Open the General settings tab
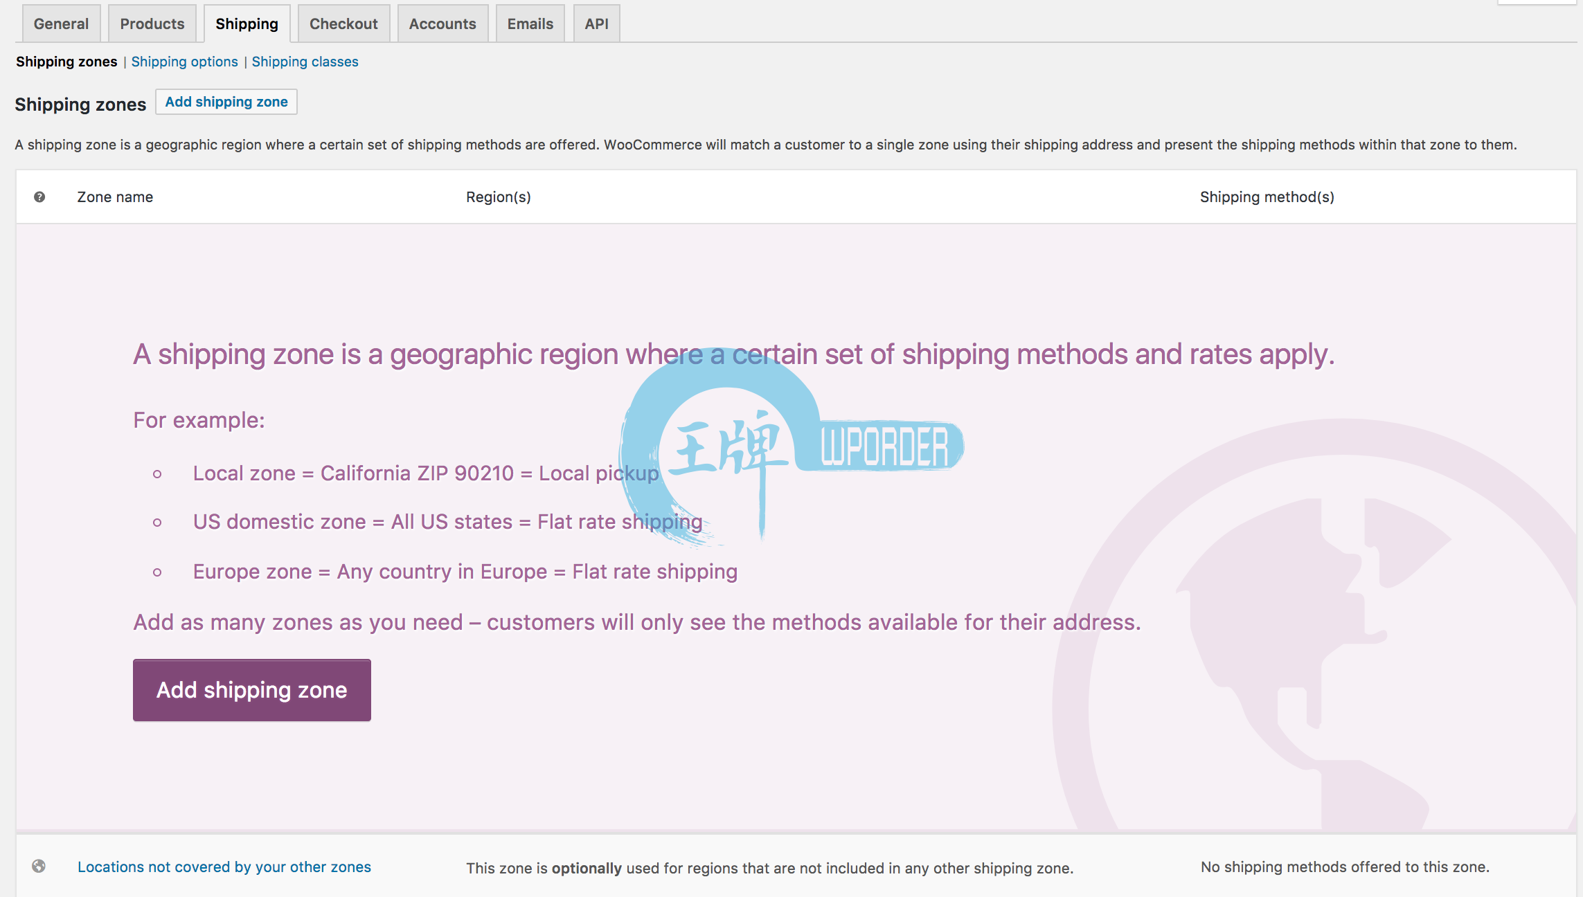 pos(61,24)
